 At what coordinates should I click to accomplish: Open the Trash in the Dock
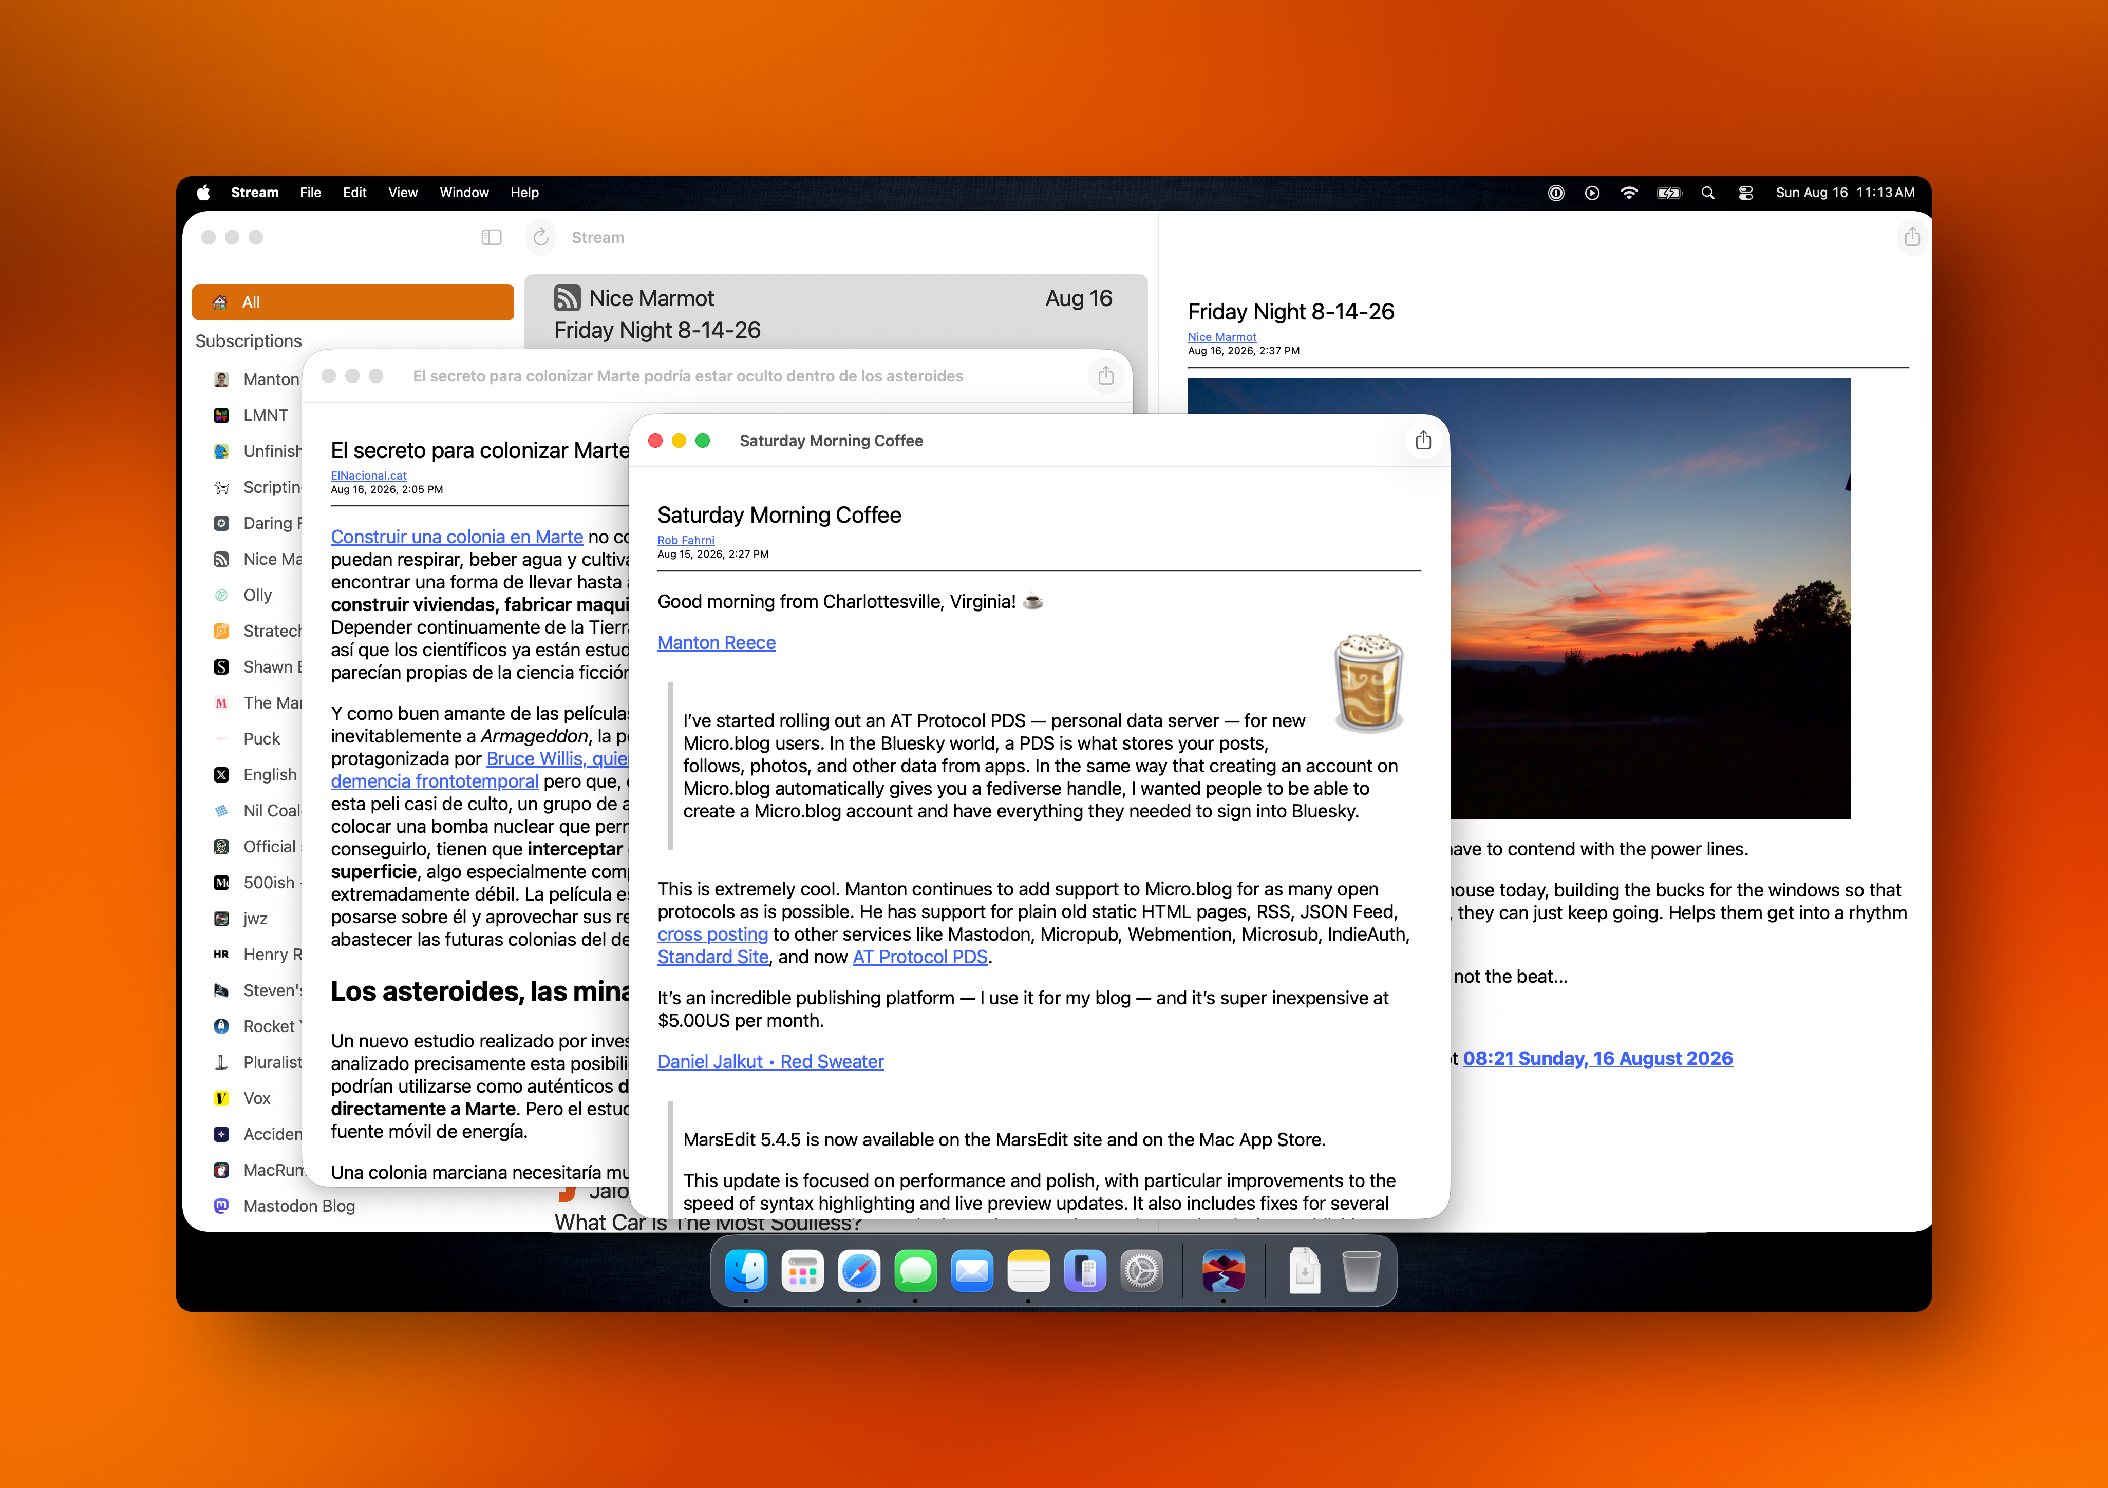tap(1361, 1271)
